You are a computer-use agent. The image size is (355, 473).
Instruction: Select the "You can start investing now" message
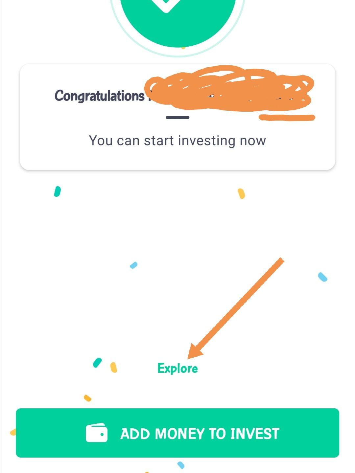(177, 141)
